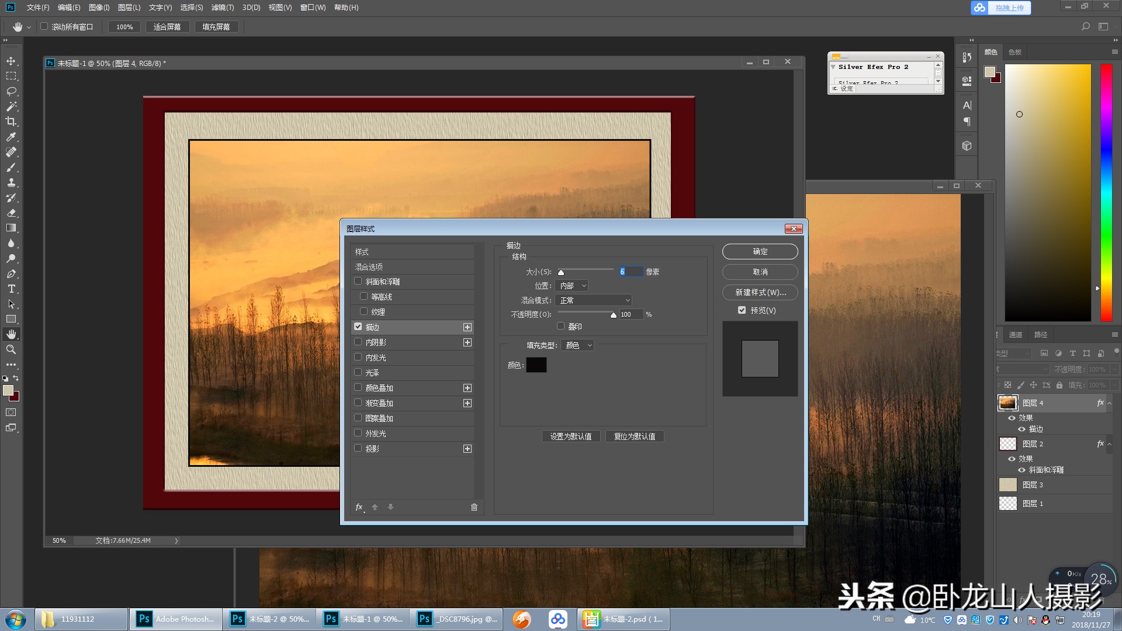The width and height of the screenshot is (1122, 631).
Task: Delete selected effect using trash icon
Action: [x=474, y=507]
